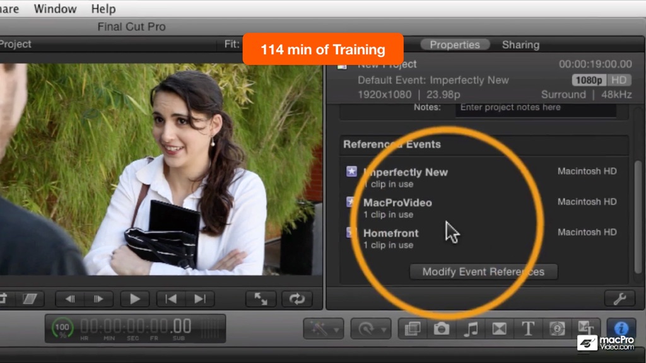Open the Photos browser camera icon
The image size is (646, 363).
tap(441, 329)
